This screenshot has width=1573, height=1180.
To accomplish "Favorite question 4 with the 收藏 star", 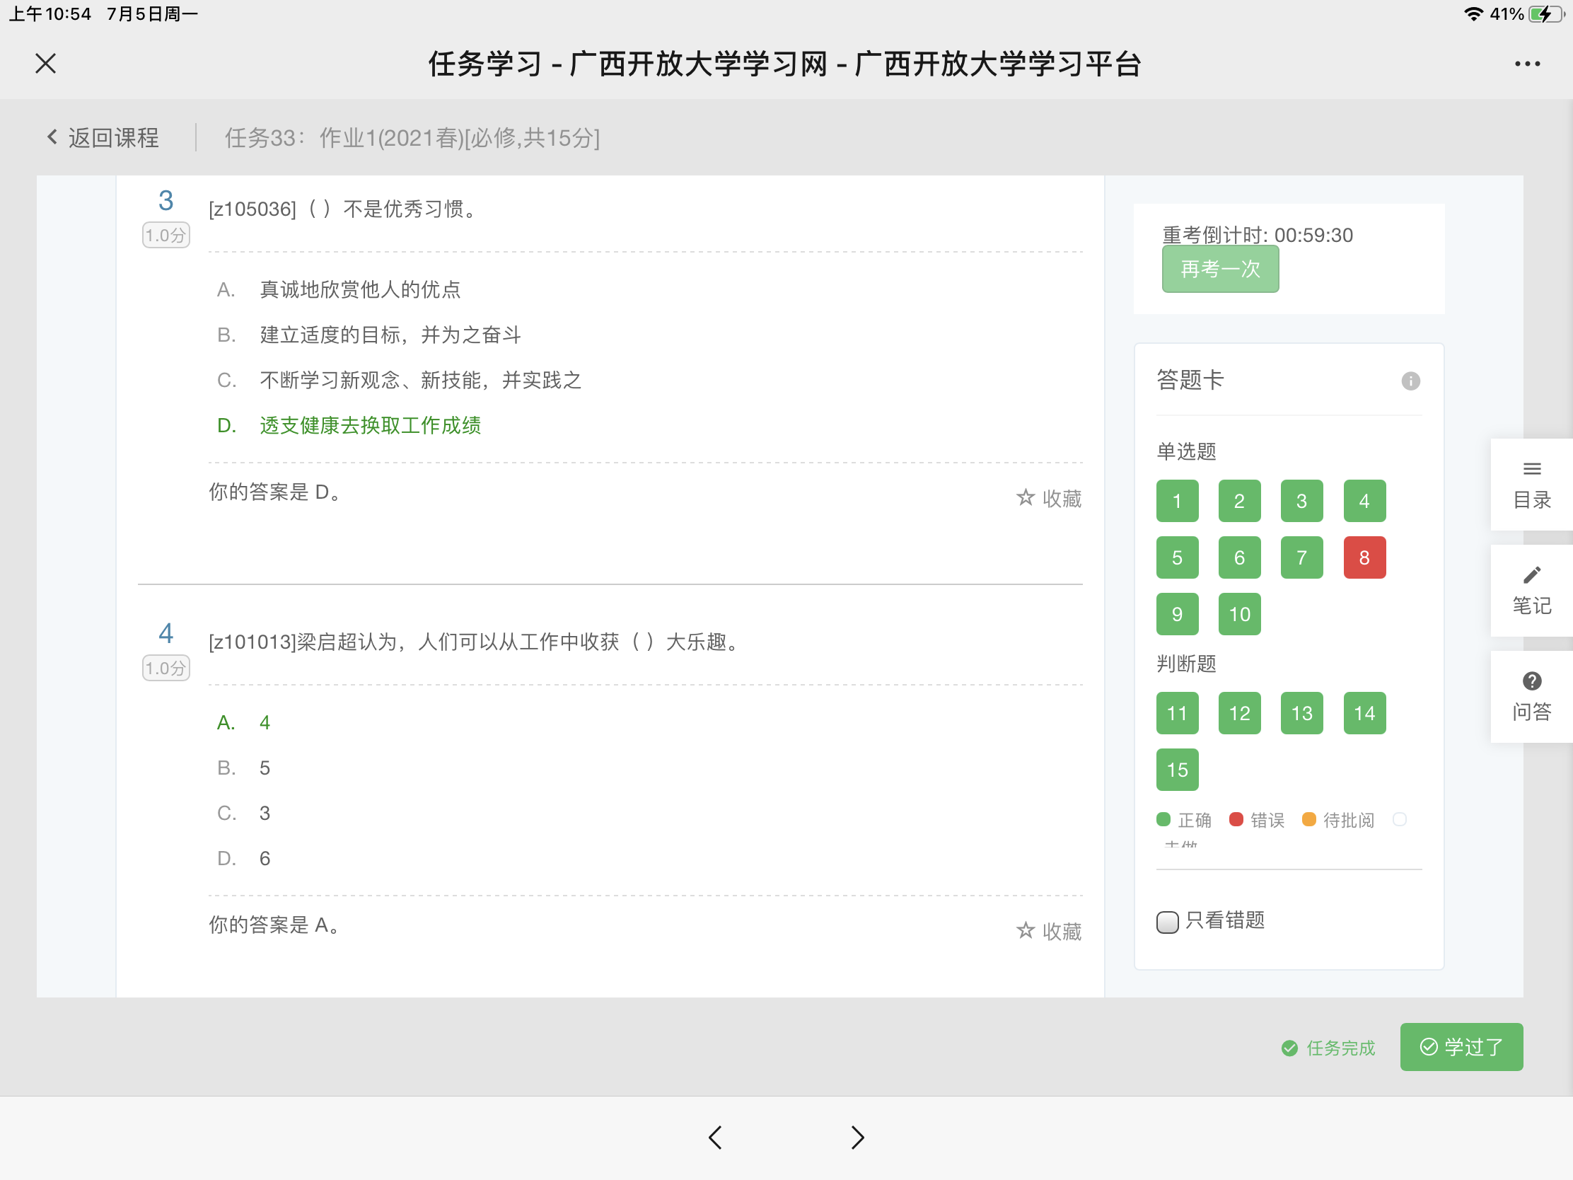I will [x=1049, y=931].
